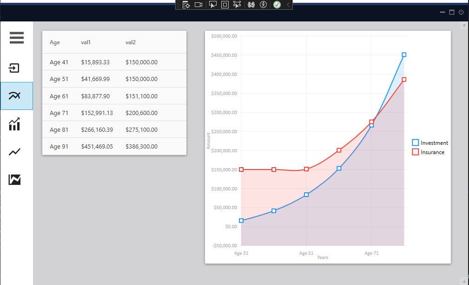The height and width of the screenshot is (285, 469).
Task: Click the val1 column header
Action: coord(86,42)
